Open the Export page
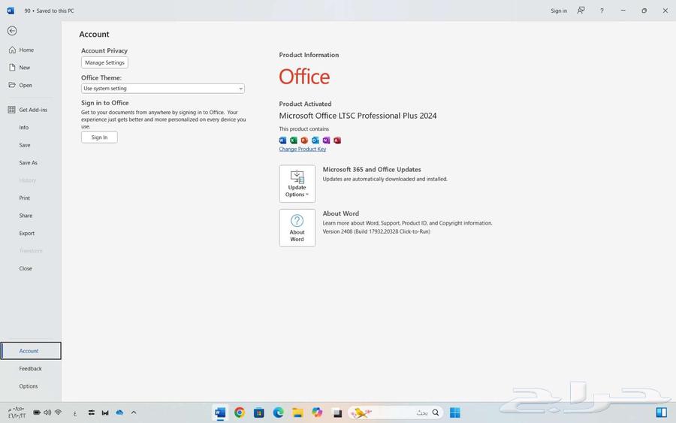The height and width of the screenshot is (423, 676). (x=27, y=233)
